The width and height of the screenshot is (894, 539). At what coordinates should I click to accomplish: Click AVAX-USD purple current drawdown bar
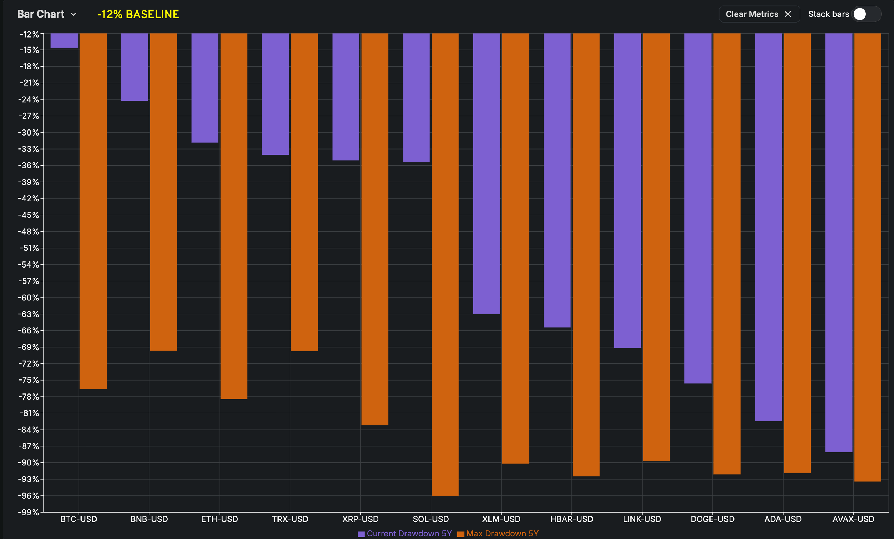[x=839, y=242]
